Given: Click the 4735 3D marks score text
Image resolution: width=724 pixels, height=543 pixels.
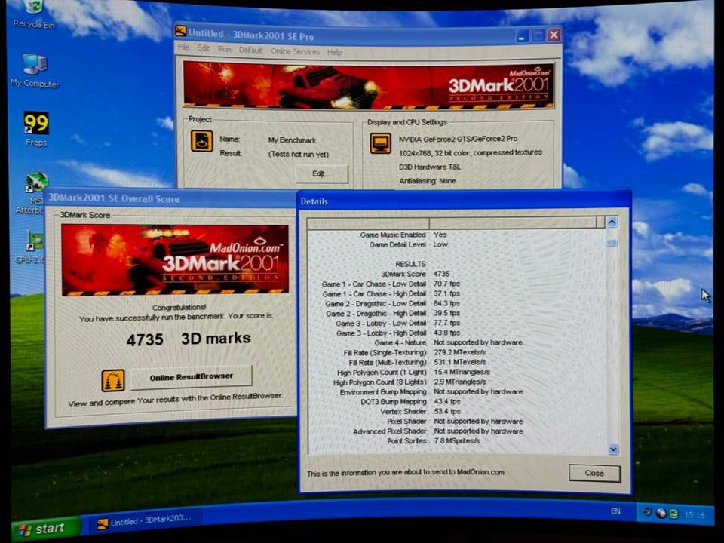Looking at the screenshot, I should click(x=189, y=339).
